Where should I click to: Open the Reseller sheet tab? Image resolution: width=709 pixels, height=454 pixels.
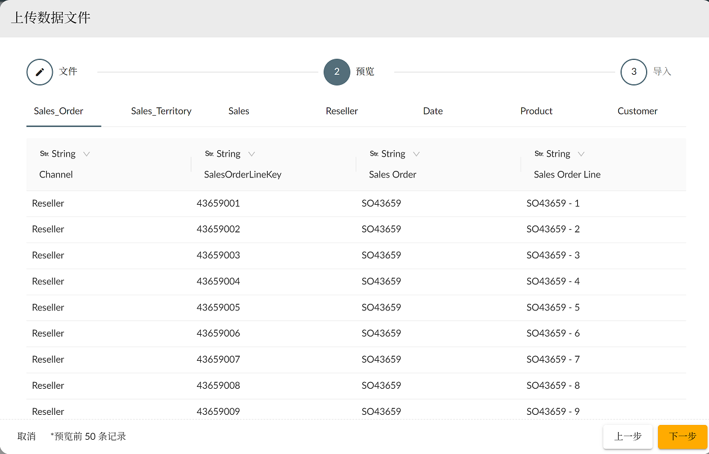pyautogui.click(x=341, y=111)
